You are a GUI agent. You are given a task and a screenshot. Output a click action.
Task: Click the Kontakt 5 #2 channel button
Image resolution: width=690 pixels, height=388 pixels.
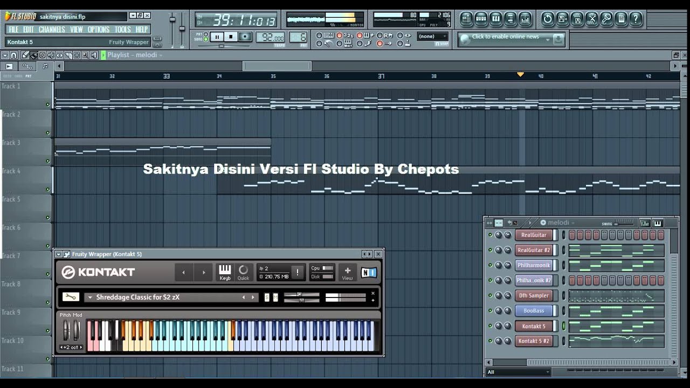coord(534,341)
